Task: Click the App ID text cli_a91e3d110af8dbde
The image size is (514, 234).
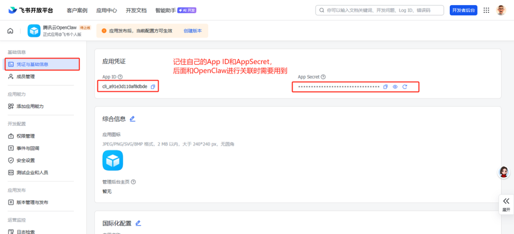Action: click(125, 86)
